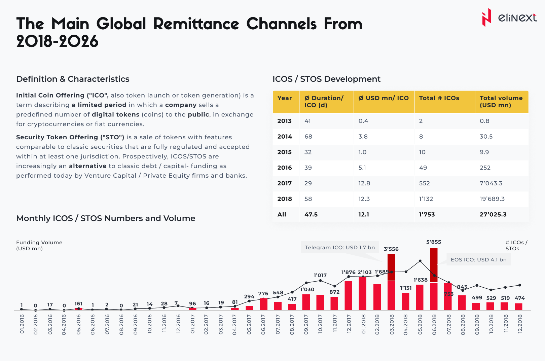Click the 'Ø USD mn/ ICO' column header

[384, 98]
